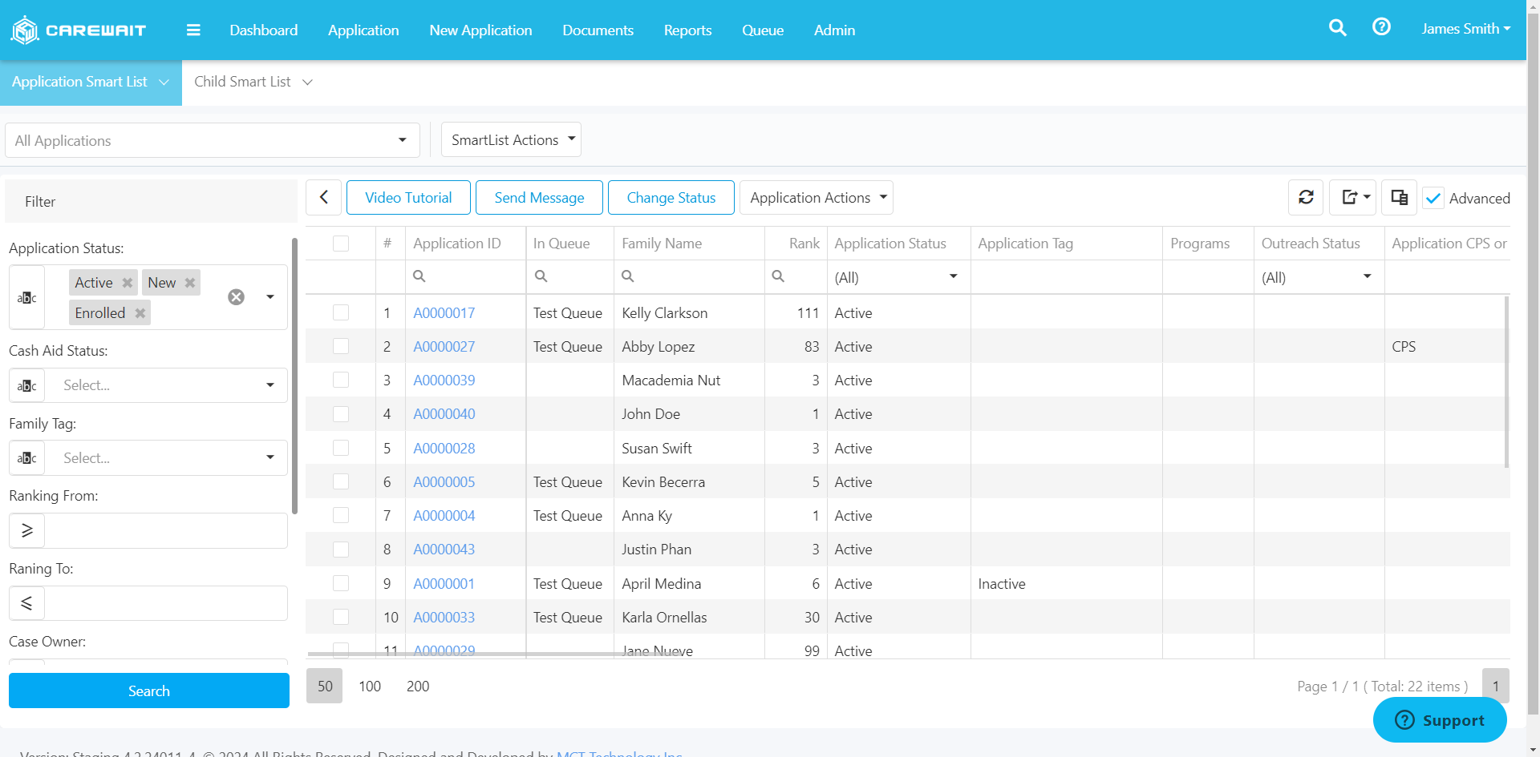
Task: Open the New Application menu
Action: [x=480, y=30]
